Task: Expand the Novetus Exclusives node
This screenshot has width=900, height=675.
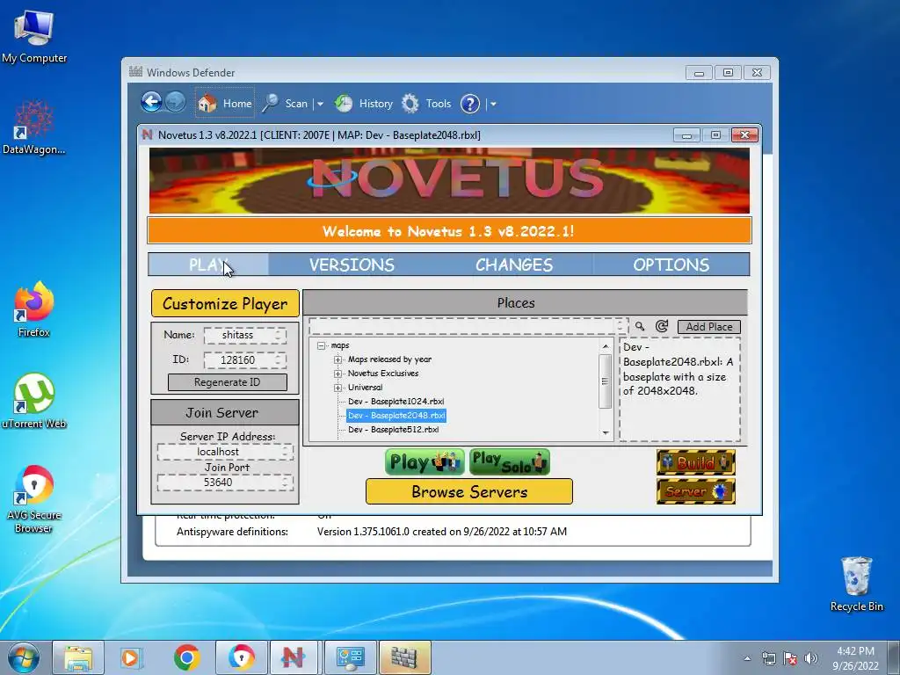Action: (x=337, y=374)
